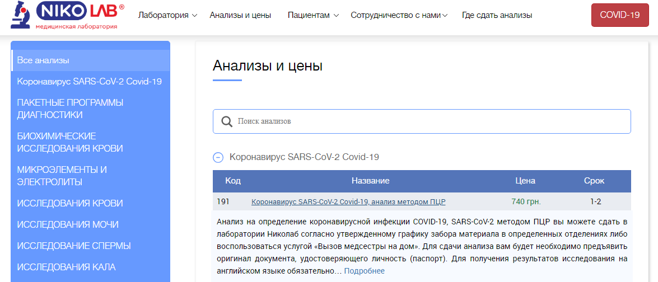This screenshot has height=282, width=658.
Task: Click the 740 грн. price
Action: pyautogui.click(x=526, y=201)
